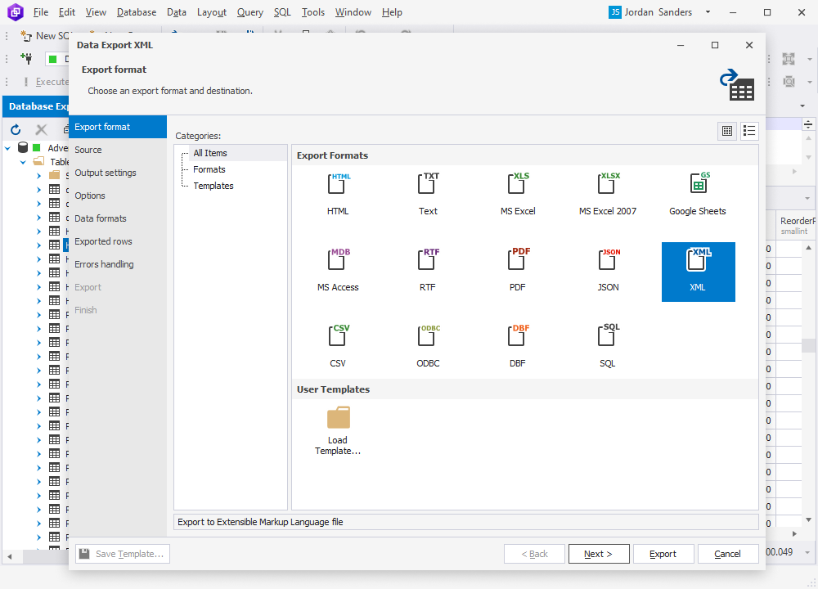
Task: Select MS Excel 2007 as export format
Action: point(607,194)
